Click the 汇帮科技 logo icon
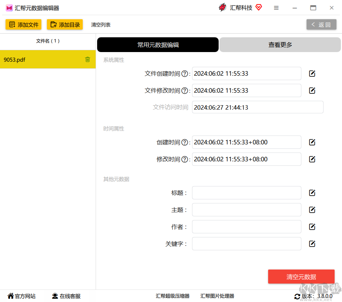The height and width of the screenshot is (302, 342). (222, 7)
